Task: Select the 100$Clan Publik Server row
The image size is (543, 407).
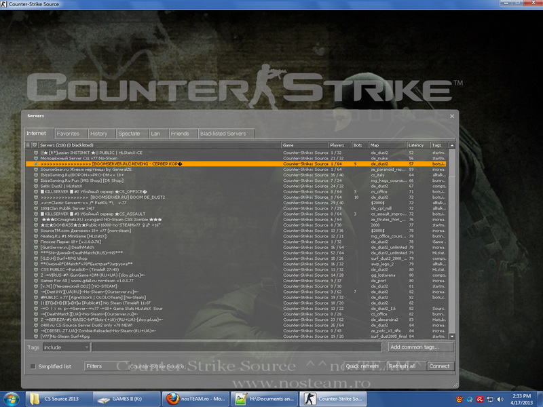Action: pos(236,208)
